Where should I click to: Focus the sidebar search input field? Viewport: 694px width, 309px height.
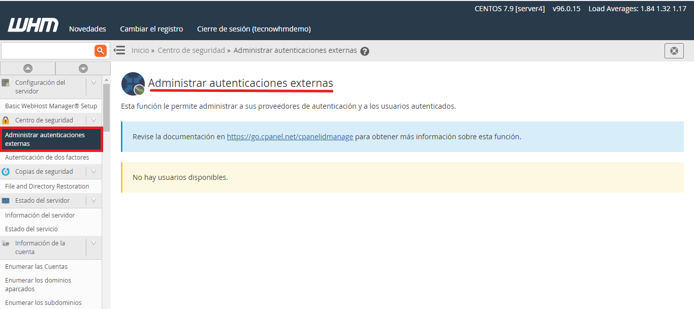click(x=48, y=50)
